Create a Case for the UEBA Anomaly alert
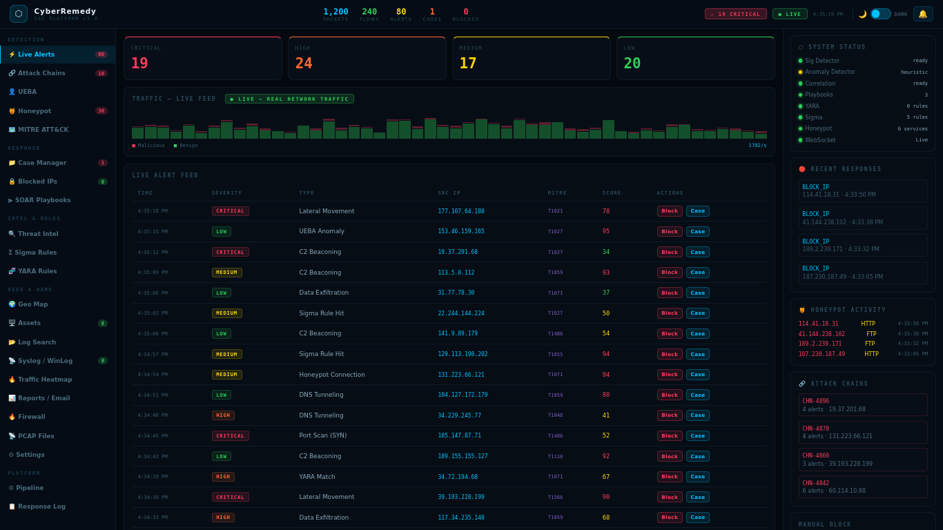This screenshot has height=530, width=943. pos(698,231)
